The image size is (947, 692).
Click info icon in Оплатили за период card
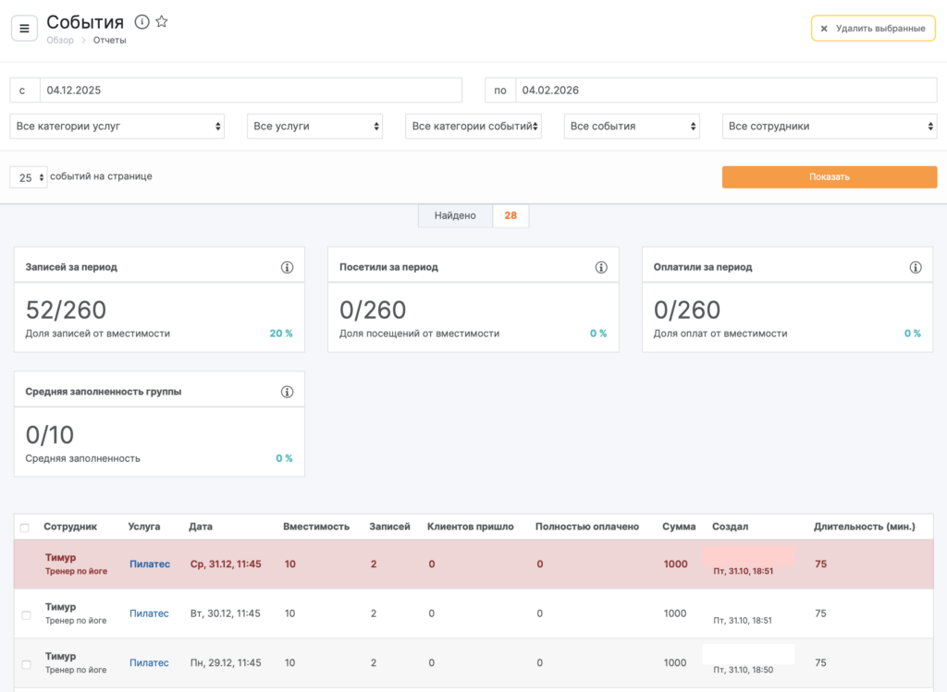click(916, 267)
